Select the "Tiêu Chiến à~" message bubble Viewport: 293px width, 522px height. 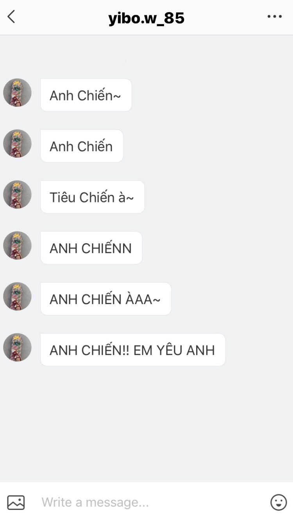(x=93, y=197)
